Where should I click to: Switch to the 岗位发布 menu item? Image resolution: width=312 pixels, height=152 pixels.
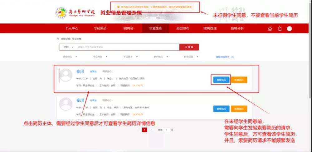183,28
